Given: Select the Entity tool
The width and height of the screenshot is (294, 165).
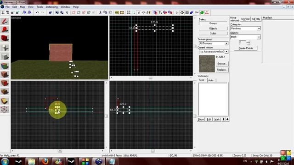Looking at the screenshot, I should point(5,48).
